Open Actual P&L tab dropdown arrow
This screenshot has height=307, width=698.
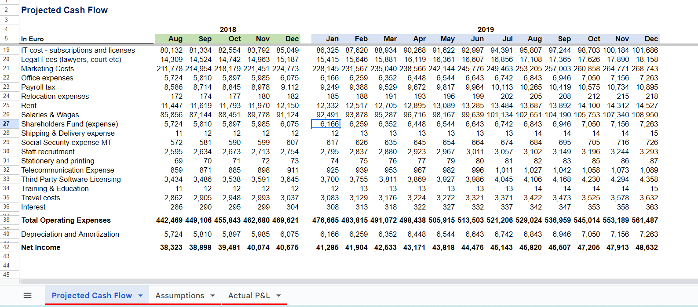[278, 296]
